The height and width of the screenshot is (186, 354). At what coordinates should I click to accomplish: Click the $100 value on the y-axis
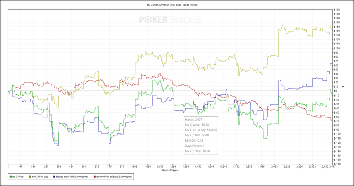[337, 48]
